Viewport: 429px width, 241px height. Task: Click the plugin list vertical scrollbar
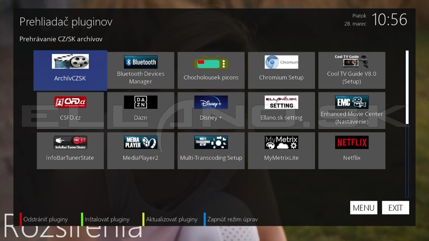pos(407,123)
